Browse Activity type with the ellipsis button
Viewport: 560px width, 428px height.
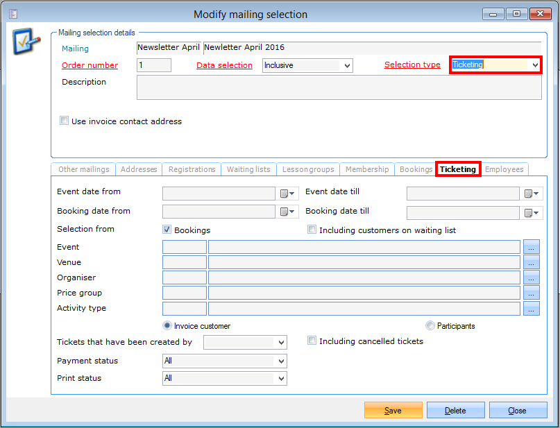tap(532, 309)
